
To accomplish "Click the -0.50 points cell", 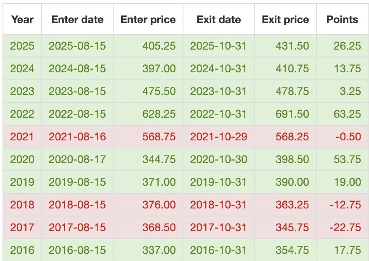I will (342, 137).
